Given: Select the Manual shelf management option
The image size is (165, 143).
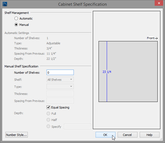Looking at the screenshot, I should pyautogui.click(x=16, y=25).
